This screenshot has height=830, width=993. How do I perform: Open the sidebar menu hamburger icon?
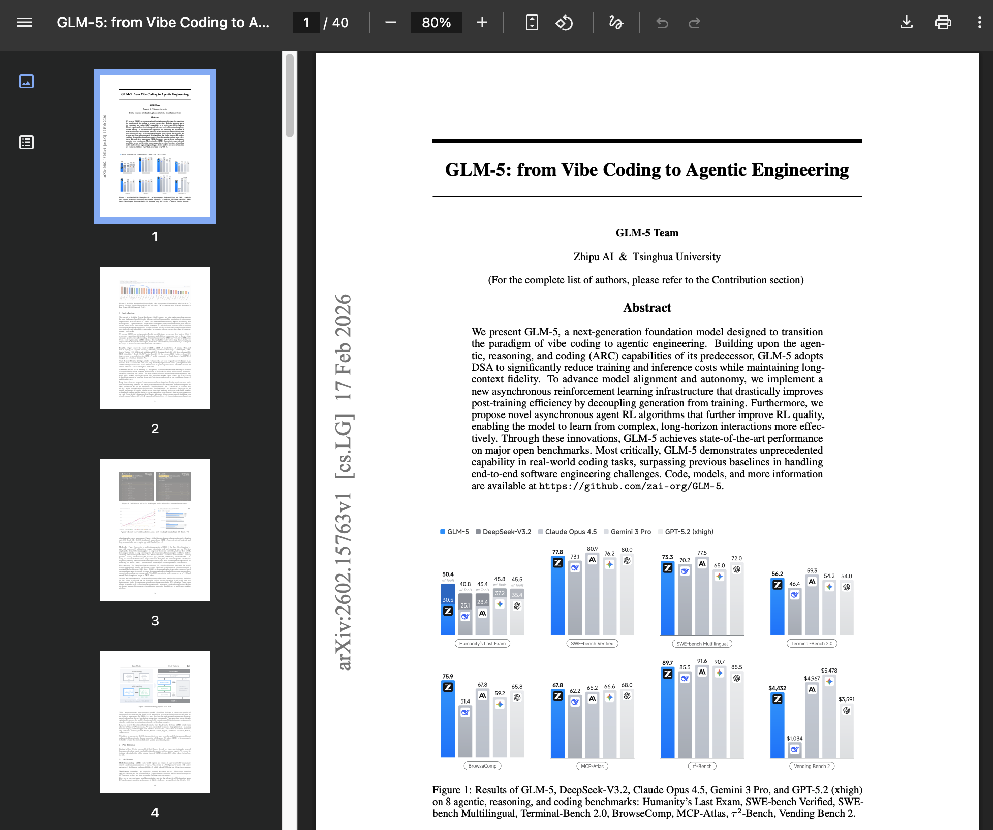(24, 22)
